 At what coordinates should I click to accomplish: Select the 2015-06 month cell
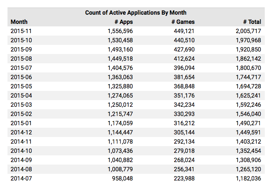pyautogui.click(x=21, y=77)
